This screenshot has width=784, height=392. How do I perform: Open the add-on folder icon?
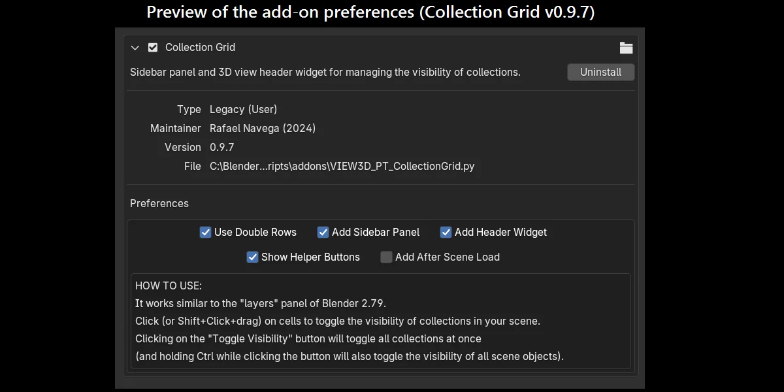(x=626, y=47)
